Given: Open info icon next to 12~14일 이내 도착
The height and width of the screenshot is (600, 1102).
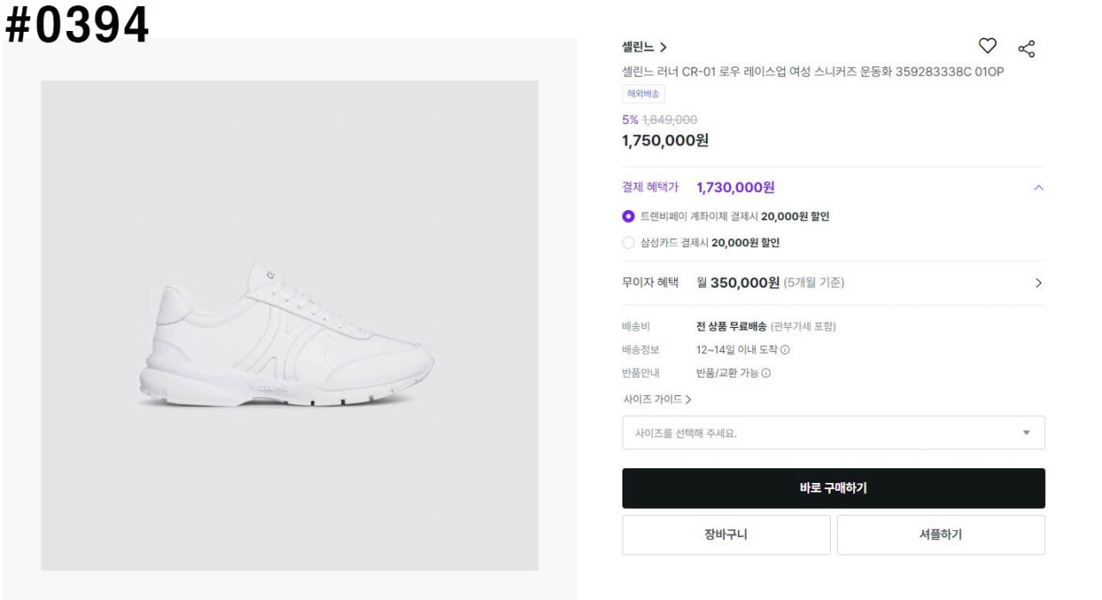Looking at the screenshot, I should [x=785, y=349].
